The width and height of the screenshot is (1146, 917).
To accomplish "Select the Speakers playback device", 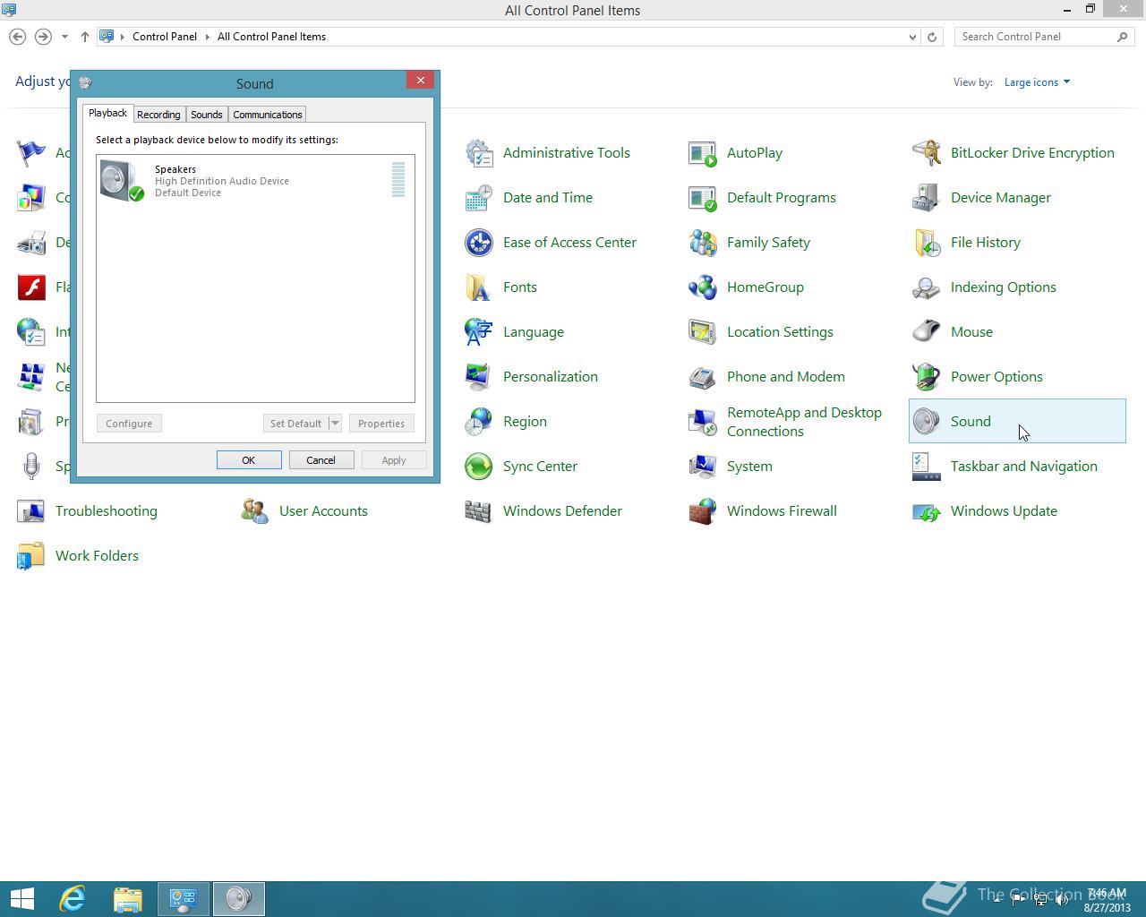I will point(254,180).
